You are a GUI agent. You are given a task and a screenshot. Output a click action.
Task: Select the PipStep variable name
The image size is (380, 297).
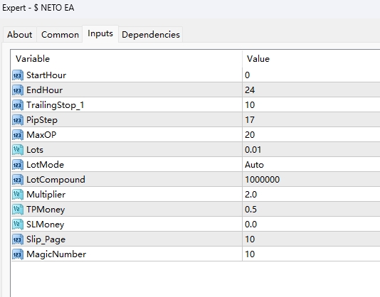point(42,120)
